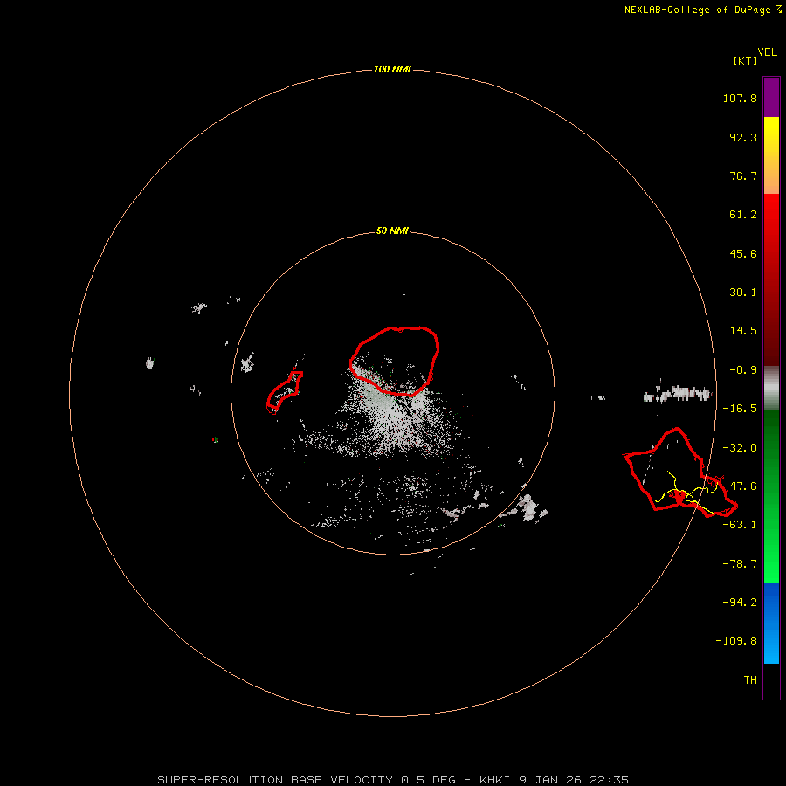Click the large red island outline at the radar center
The width and height of the screenshot is (786, 786).
coord(395,362)
